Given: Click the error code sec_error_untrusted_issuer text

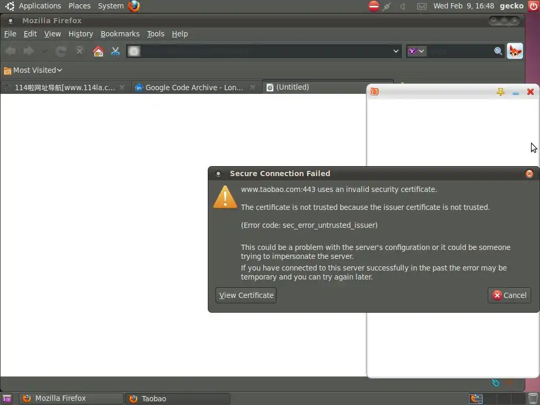Looking at the screenshot, I should pos(309,225).
